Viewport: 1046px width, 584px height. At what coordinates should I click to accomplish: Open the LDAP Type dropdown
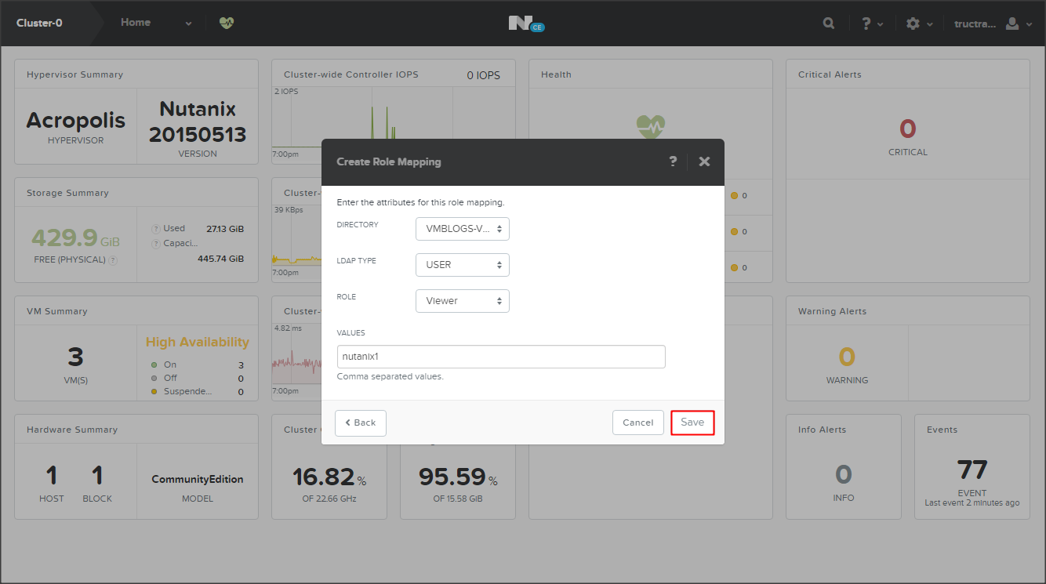pyautogui.click(x=463, y=265)
